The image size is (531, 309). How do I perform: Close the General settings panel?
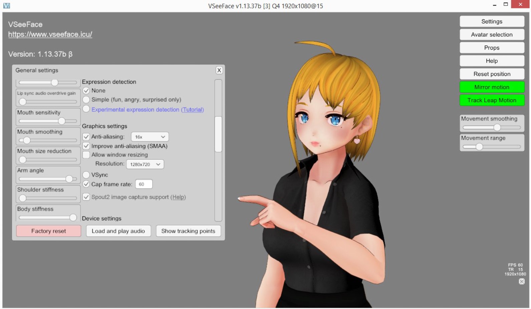tap(219, 70)
